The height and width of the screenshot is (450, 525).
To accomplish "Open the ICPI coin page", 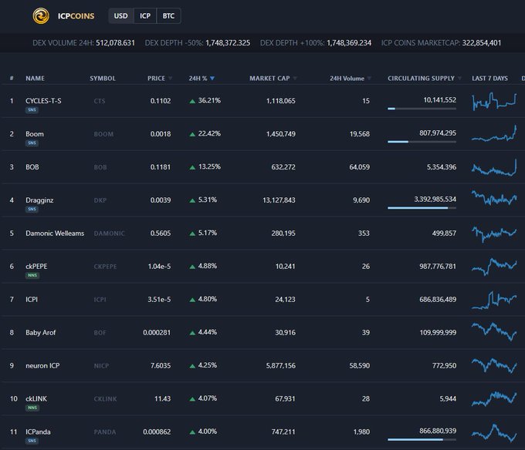I will pyautogui.click(x=32, y=299).
